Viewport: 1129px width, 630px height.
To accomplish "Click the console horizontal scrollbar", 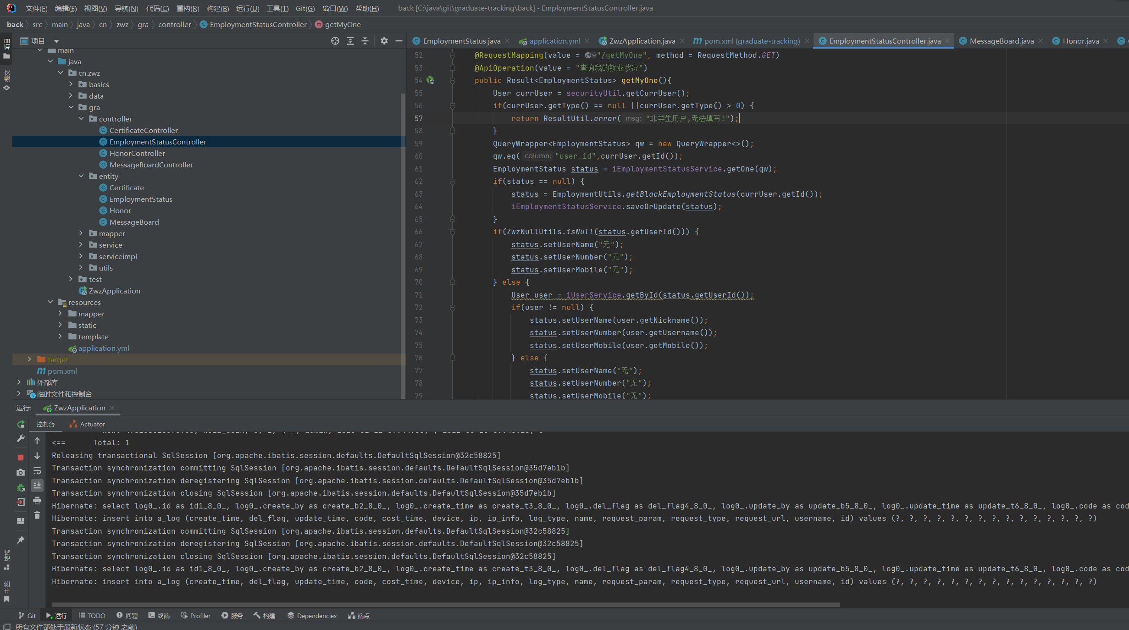I will (445, 605).
